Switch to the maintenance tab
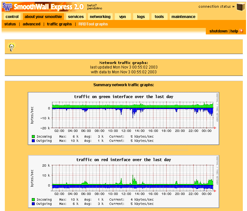The image size is (247, 211). [x=183, y=16]
